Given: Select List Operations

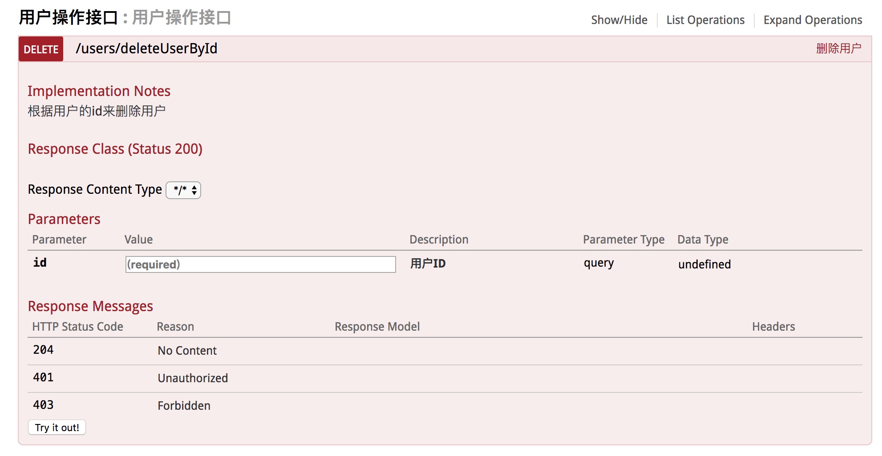Looking at the screenshot, I should [x=705, y=20].
